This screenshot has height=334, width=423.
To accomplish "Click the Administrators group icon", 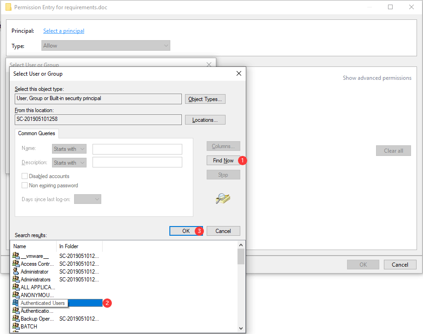I will coord(16,279).
